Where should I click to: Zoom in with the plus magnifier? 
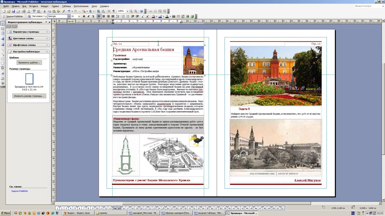[135, 11]
